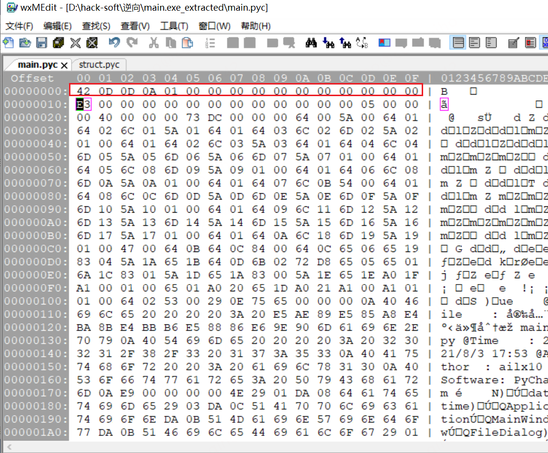
Task: Switch to the struct.pyc tab
Action: tap(100, 65)
